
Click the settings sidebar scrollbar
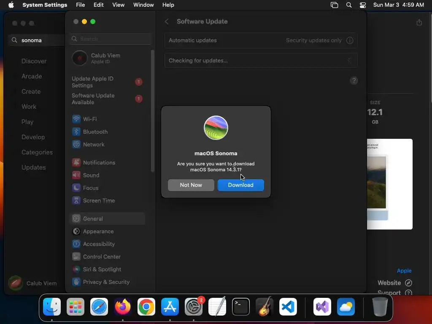153,111
